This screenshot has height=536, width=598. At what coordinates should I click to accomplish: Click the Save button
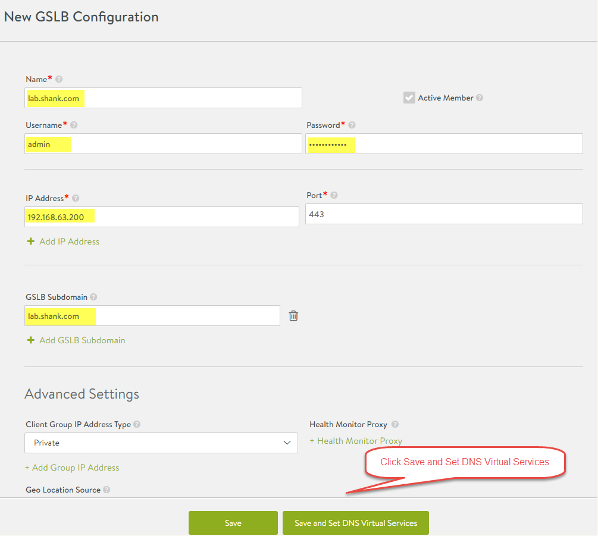click(233, 523)
